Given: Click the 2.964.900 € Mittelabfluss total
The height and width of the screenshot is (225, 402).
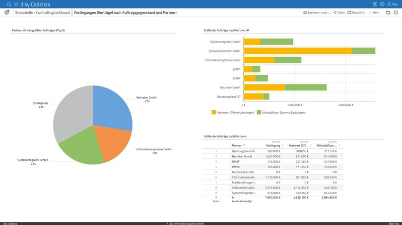Looking at the screenshot, I should click(329, 197).
